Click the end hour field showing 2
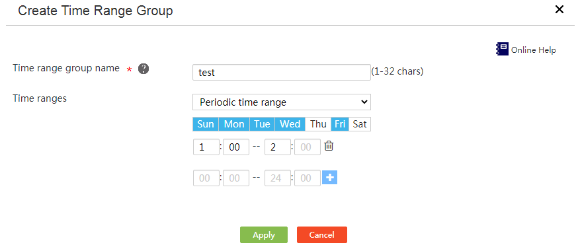Image resolution: width=578 pixels, height=247 pixels. pos(278,147)
